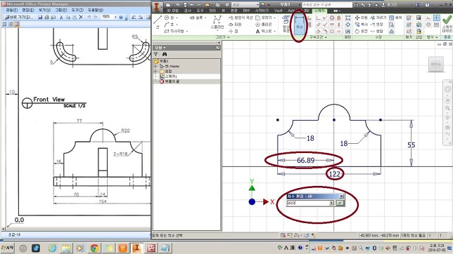Toggle Single Picture view in Picture Manager
This screenshot has width=453, height=254.
[x=17, y=25]
